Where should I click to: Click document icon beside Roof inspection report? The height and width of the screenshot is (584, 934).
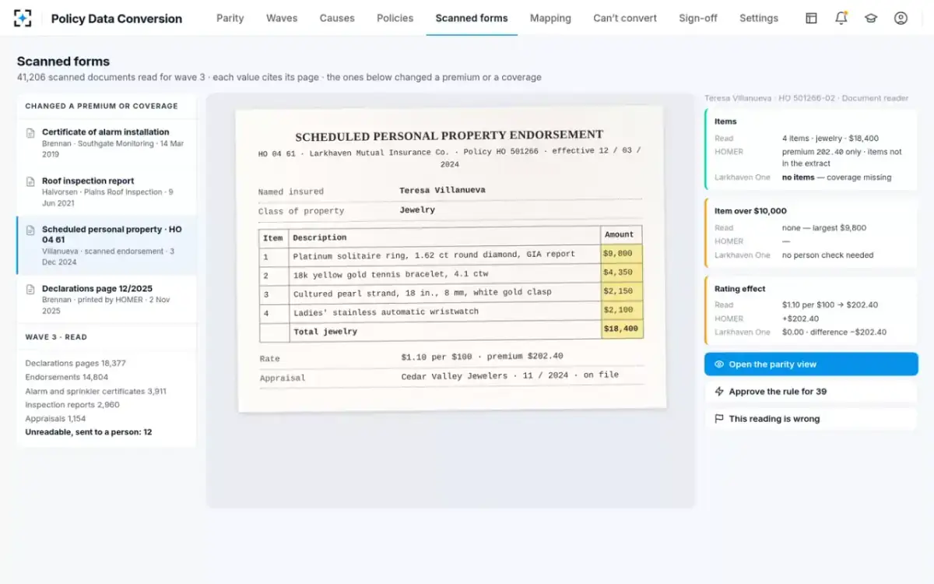pos(30,181)
